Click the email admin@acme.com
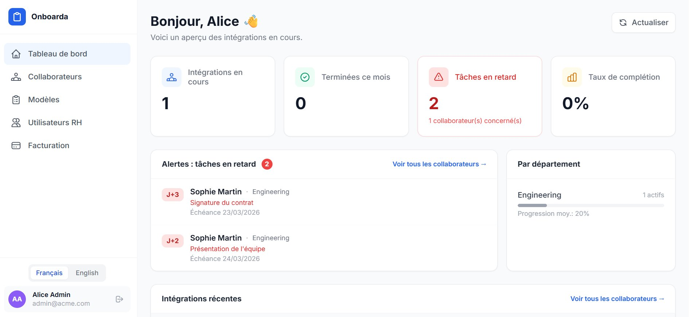This screenshot has height=317, width=689. point(61,304)
